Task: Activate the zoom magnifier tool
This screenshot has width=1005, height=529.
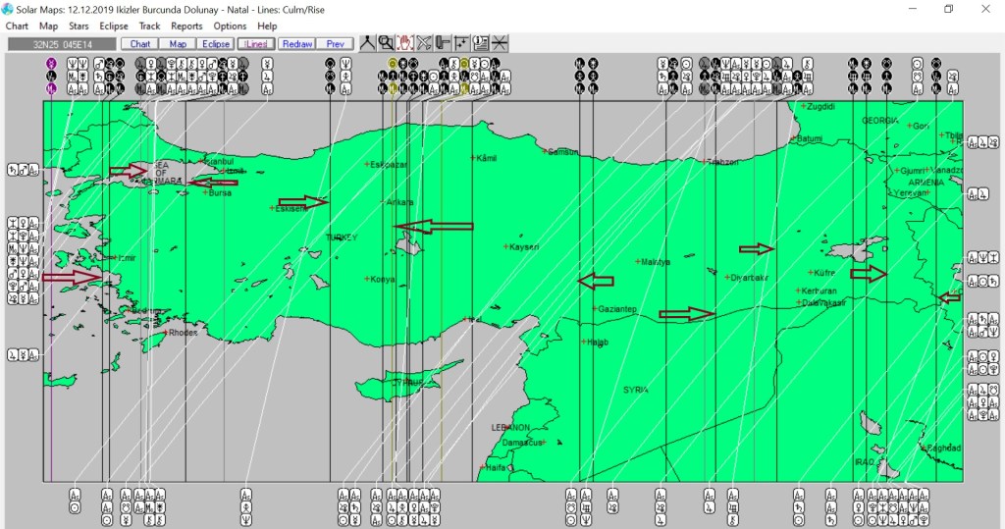Action: pyautogui.click(x=386, y=43)
